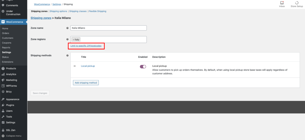
Task: Click the Brizy layers icon
Action: pos(3,92)
